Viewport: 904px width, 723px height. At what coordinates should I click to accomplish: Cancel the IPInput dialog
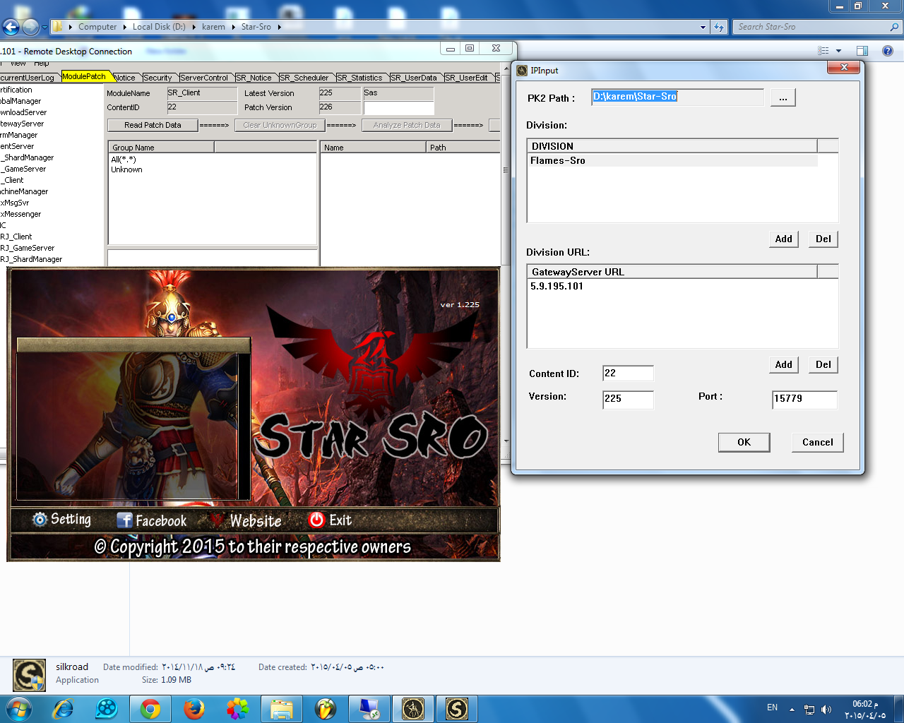click(x=817, y=442)
